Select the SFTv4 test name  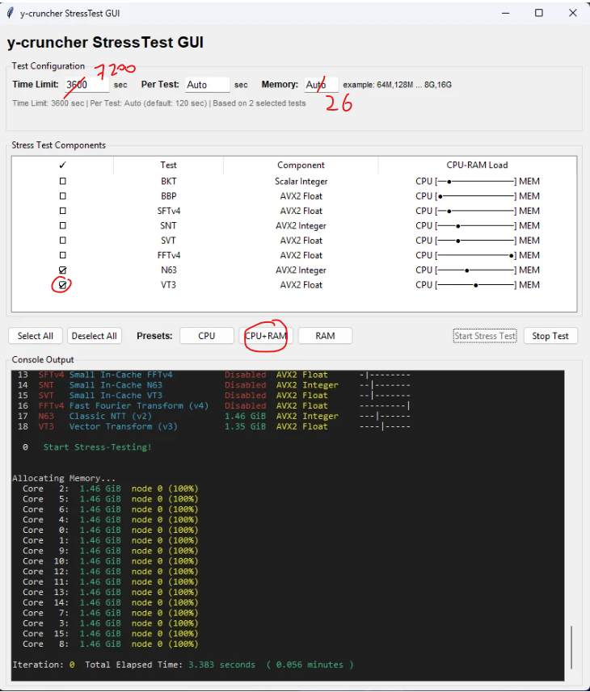tap(168, 211)
